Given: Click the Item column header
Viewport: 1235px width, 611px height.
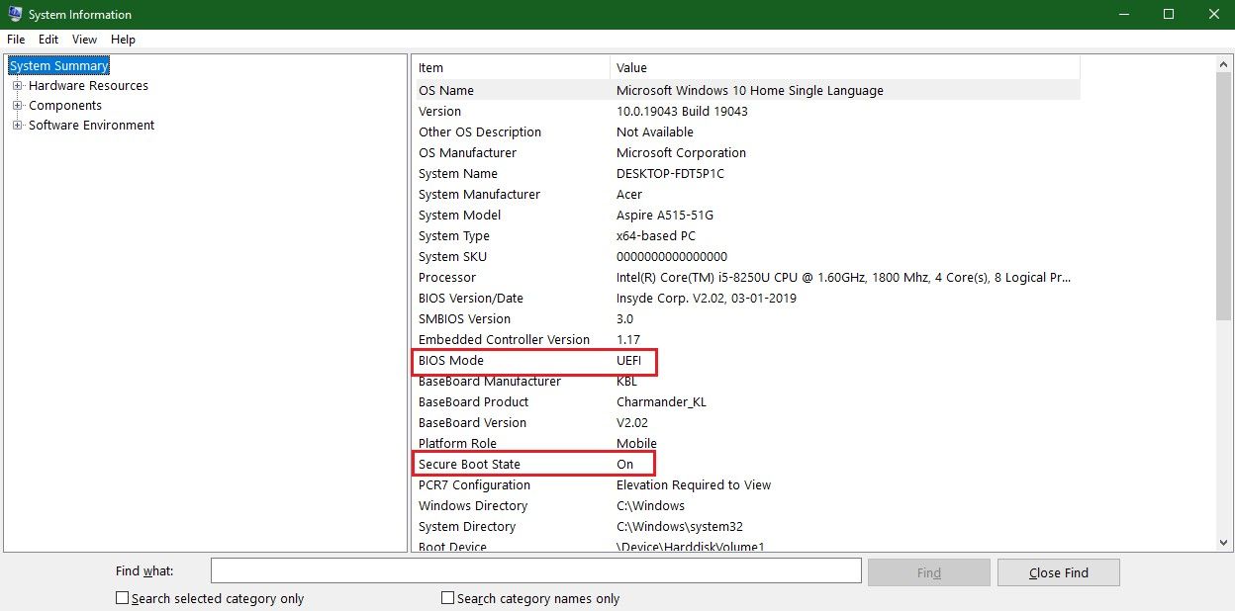Looking at the screenshot, I should coord(430,67).
